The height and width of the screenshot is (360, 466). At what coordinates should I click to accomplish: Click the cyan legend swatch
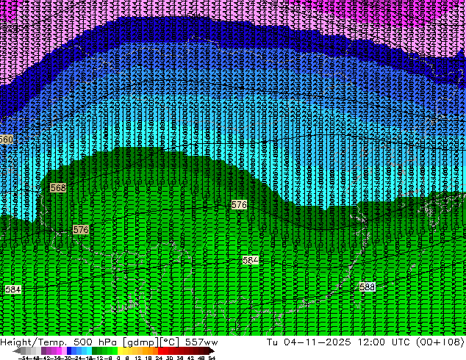tap(90, 351)
